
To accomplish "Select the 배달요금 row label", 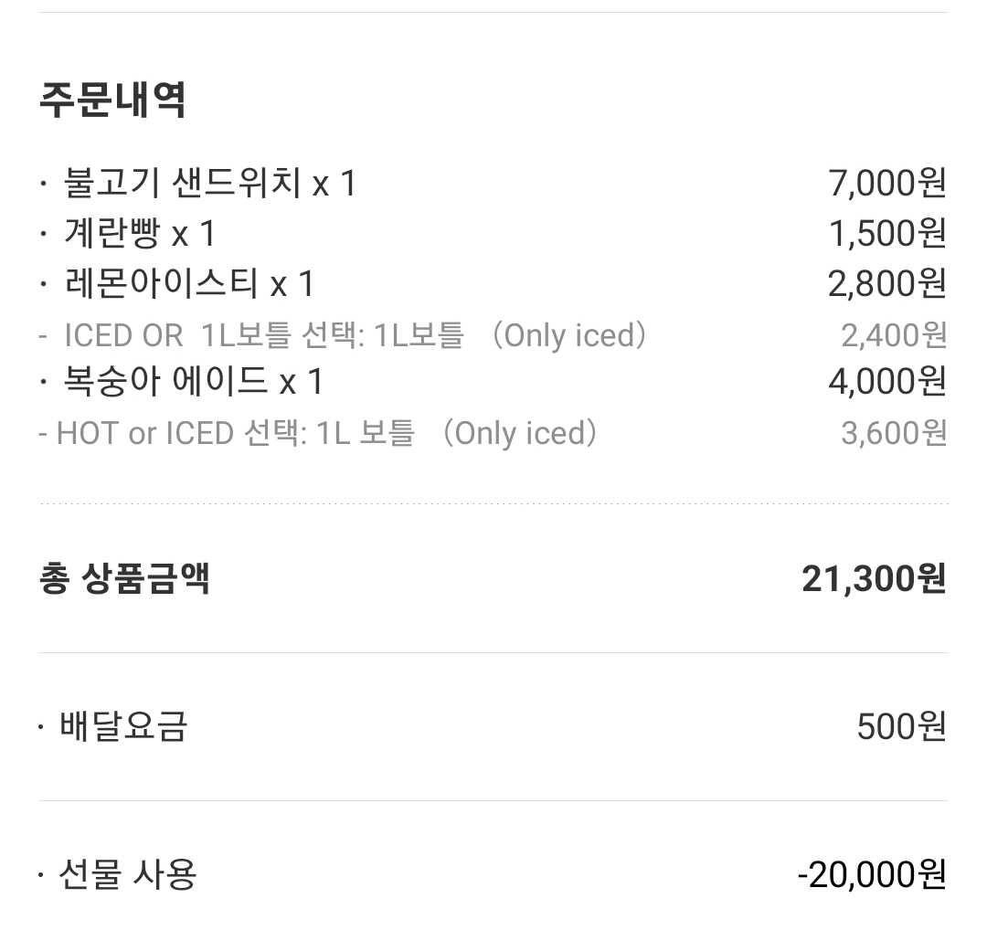I will pos(124,727).
